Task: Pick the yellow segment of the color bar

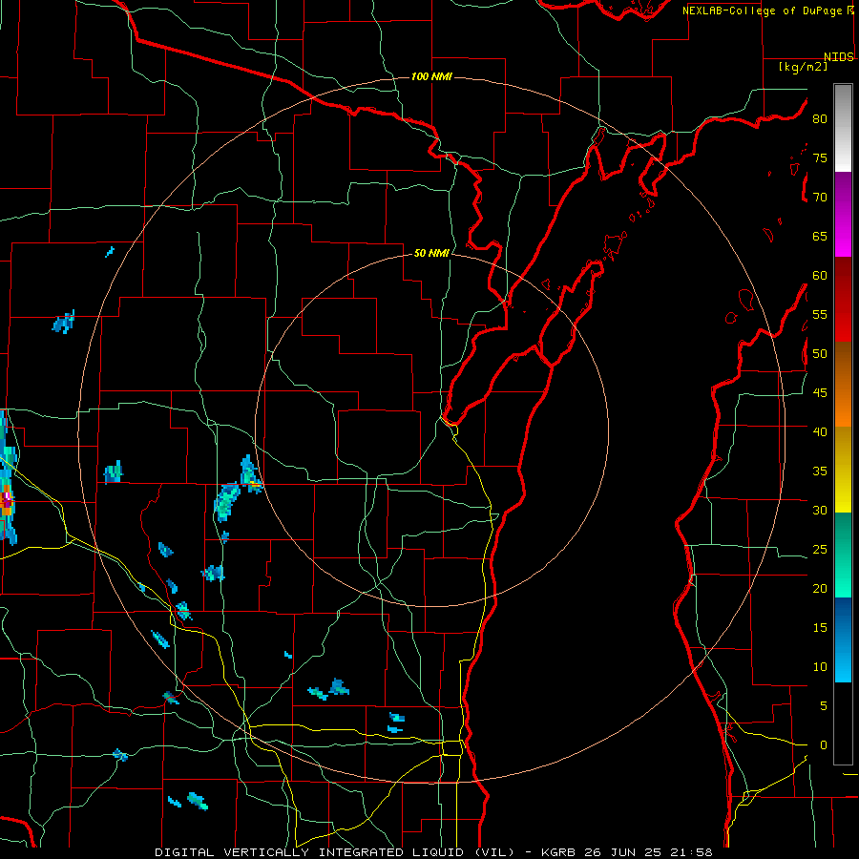Action: (x=843, y=470)
